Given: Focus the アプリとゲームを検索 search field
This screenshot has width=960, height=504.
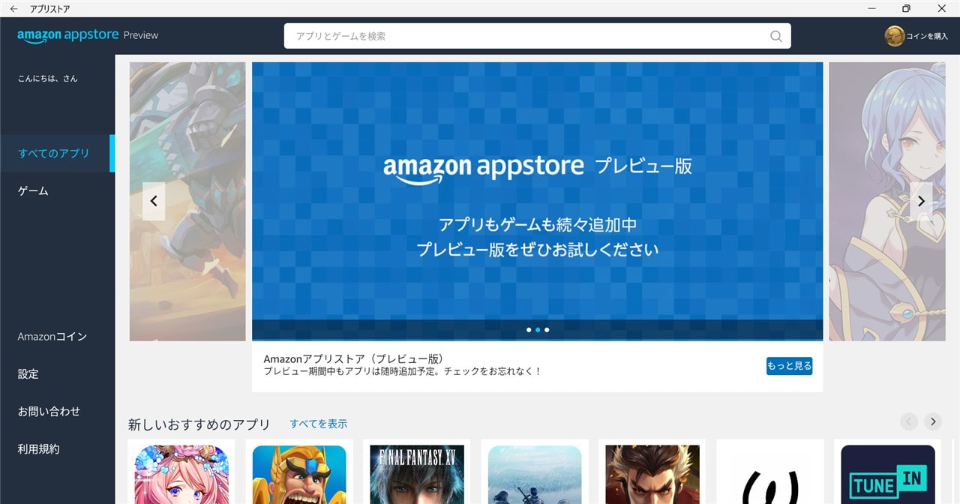Looking at the screenshot, I should (537, 36).
